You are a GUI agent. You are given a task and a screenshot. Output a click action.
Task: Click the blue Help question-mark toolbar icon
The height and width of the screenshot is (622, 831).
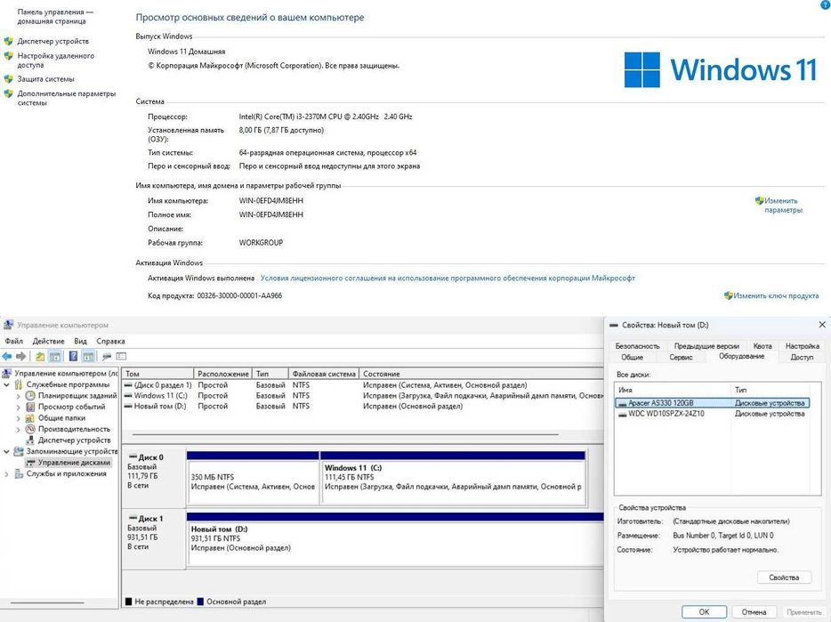pos(74,356)
